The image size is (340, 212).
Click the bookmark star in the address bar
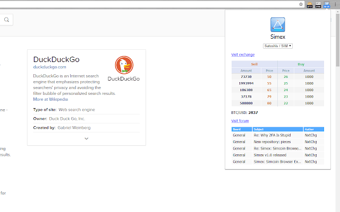301,4
